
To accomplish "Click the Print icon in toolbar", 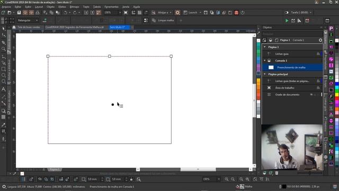I will 38,13.
